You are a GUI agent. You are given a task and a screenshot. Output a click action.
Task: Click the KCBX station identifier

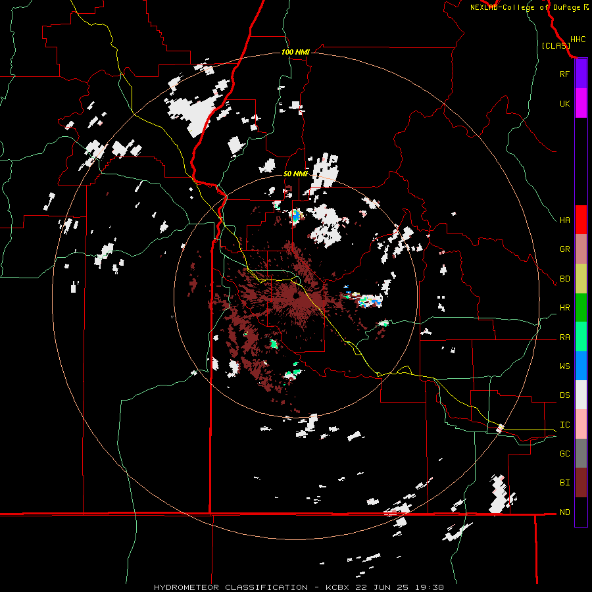click(339, 587)
